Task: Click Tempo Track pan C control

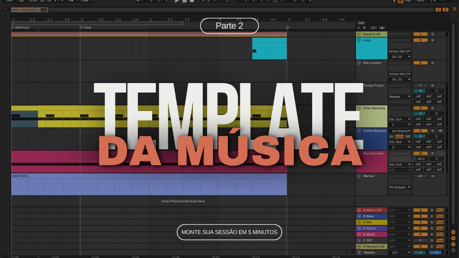Action: (x=436, y=91)
